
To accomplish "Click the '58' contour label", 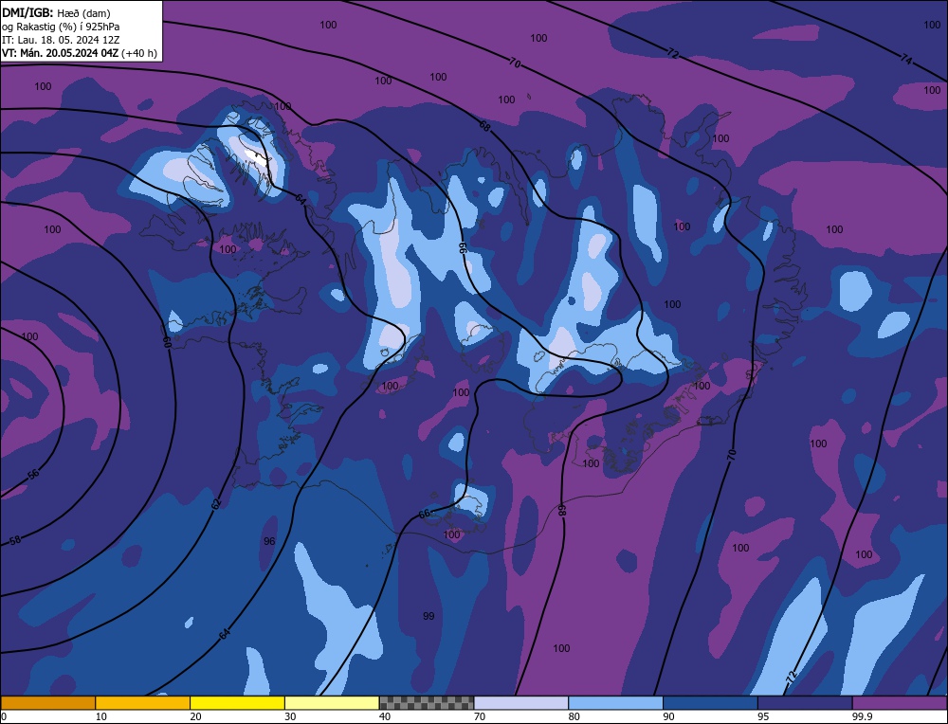I will tap(15, 540).
